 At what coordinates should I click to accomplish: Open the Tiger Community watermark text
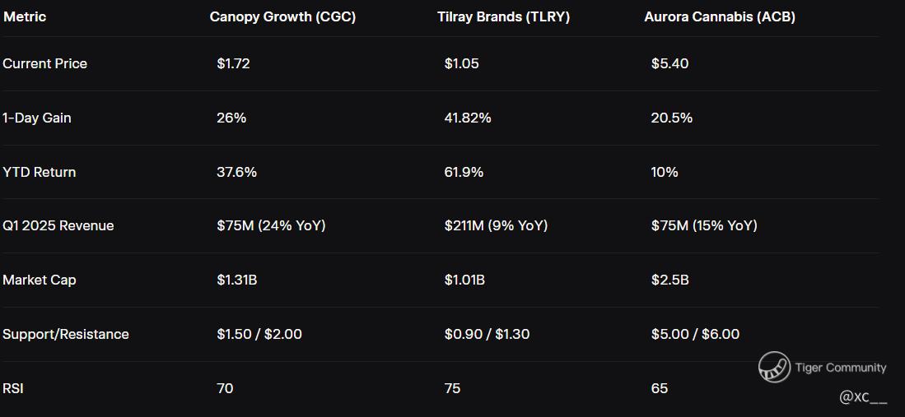[x=841, y=368]
